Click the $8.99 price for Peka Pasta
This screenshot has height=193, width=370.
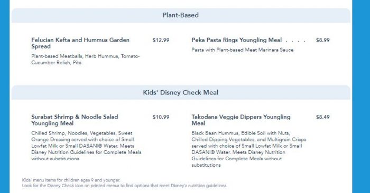[323, 40]
